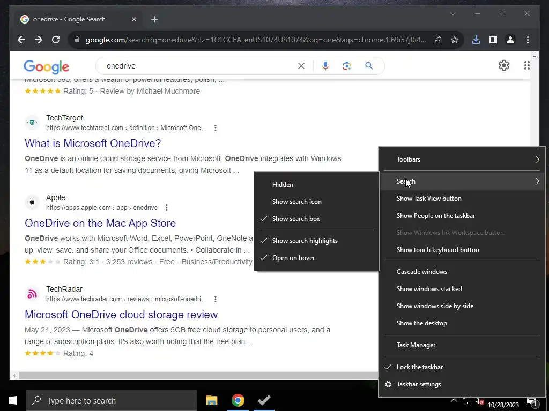The image size is (549, 411).
Task: Open the What is Microsoft OneDrive? link
Action: point(93,143)
